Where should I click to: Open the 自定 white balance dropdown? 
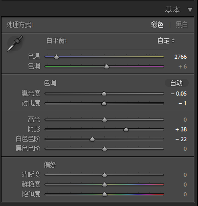tap(166, 41)
